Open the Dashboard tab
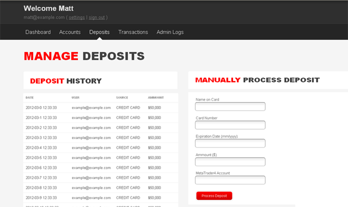The image size is (348, 207). 38,32
